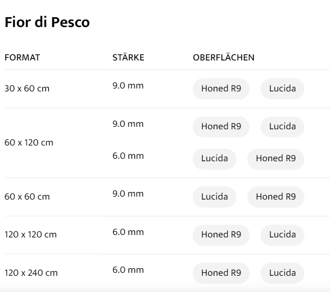Screen dimensions: 330x292
Task: Choose Honed R9 for 120 x 120 cm
Action: [x=221, y=234]
